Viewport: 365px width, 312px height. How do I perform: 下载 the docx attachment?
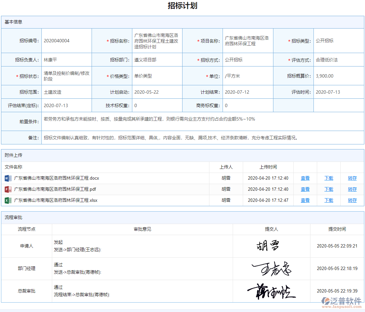click(x=328, y=178)
